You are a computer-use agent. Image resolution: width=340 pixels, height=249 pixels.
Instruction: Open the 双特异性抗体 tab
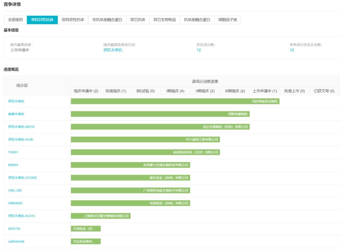(x=73, y=20)
